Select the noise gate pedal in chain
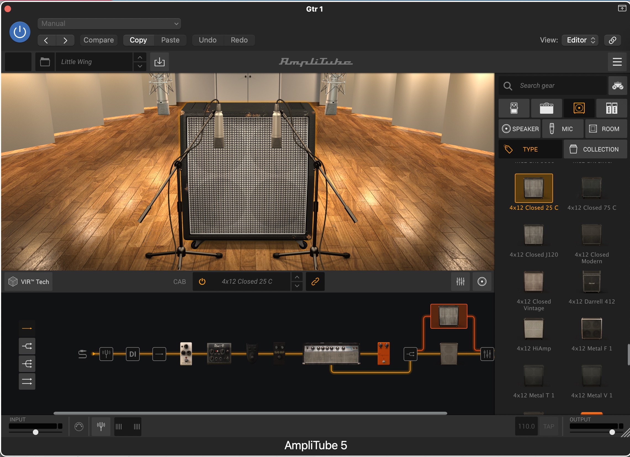The height and width of the screenshot is (457, 630). [186, 354]
